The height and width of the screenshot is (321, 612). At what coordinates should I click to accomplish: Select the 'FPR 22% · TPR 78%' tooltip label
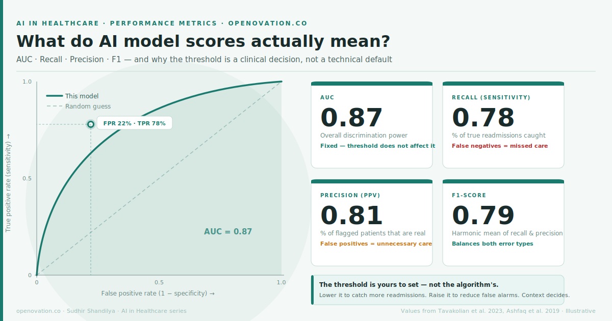pyautogui.click(x=135, y=124)
